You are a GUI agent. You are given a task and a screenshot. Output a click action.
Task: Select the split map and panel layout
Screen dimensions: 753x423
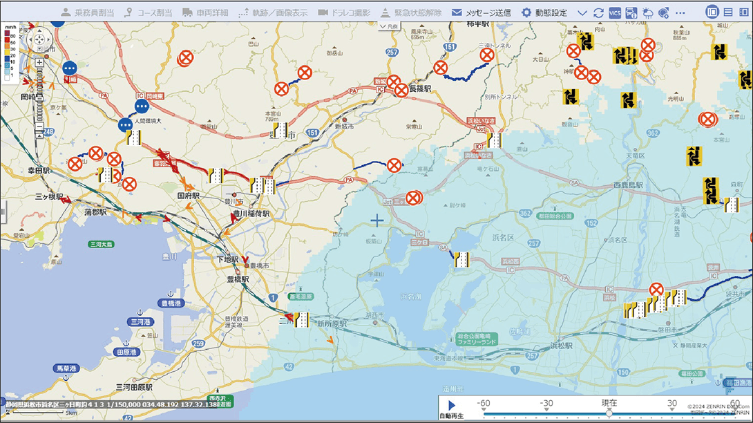pyautogui.click(x=712, y=12)
